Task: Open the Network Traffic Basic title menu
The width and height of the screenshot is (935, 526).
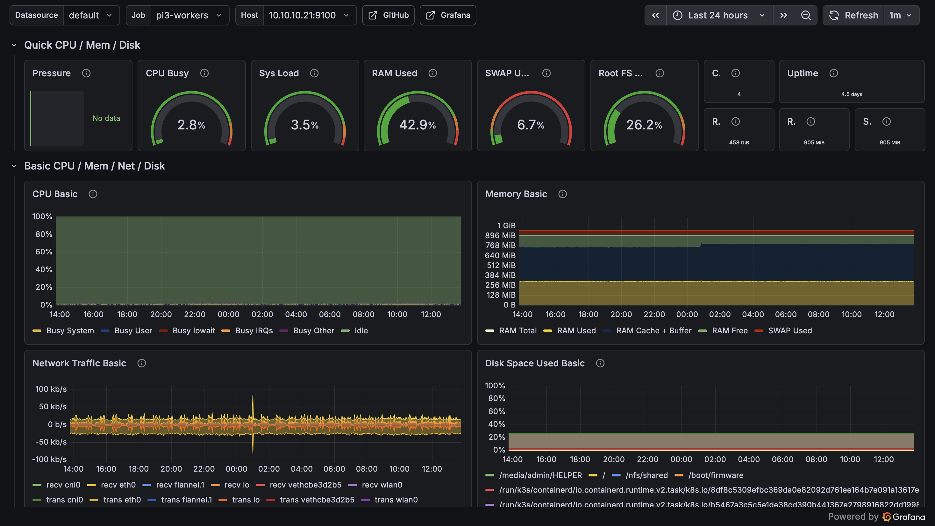Action: pos(79,363)
